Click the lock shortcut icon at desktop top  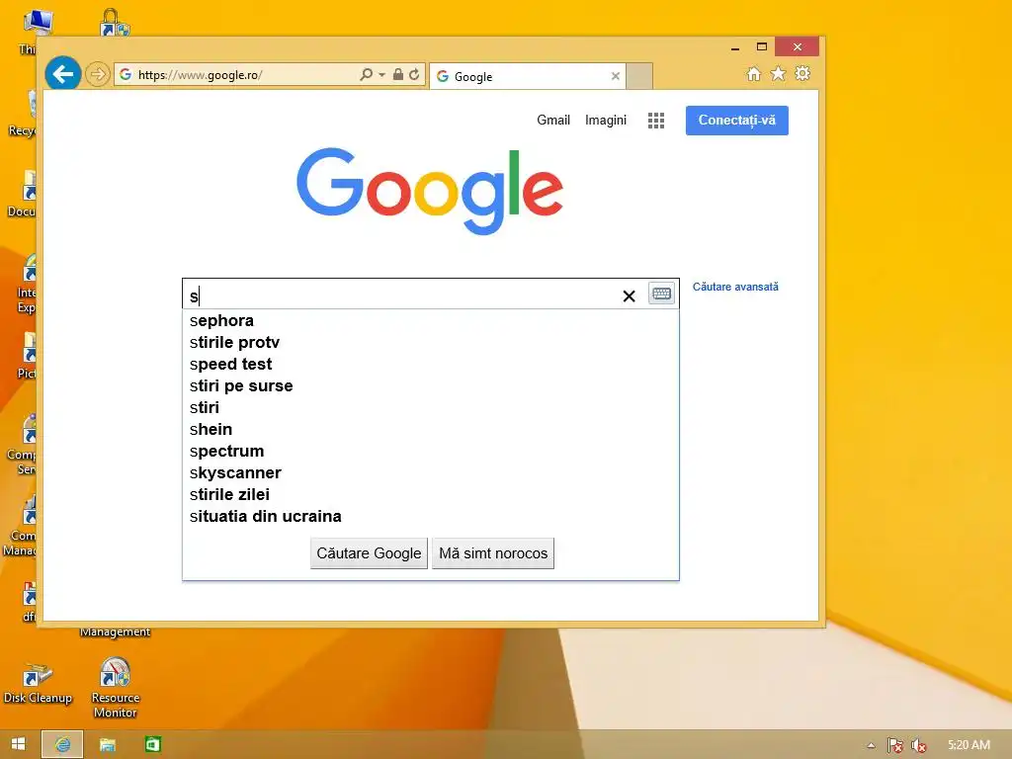point(115,24)
